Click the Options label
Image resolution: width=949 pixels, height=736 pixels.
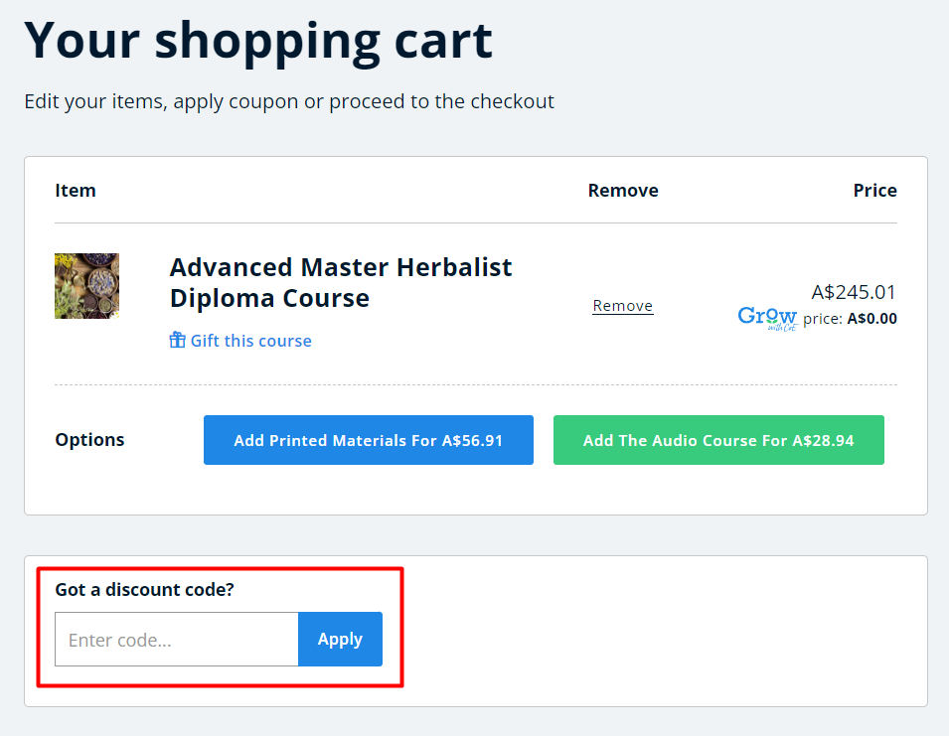coord(89,440)
